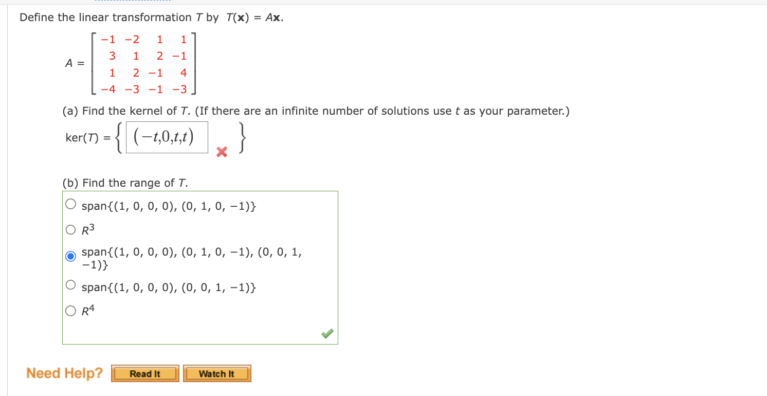767x396 pixels.
Task: Choose the R4 range option
Action: point(70,309)
